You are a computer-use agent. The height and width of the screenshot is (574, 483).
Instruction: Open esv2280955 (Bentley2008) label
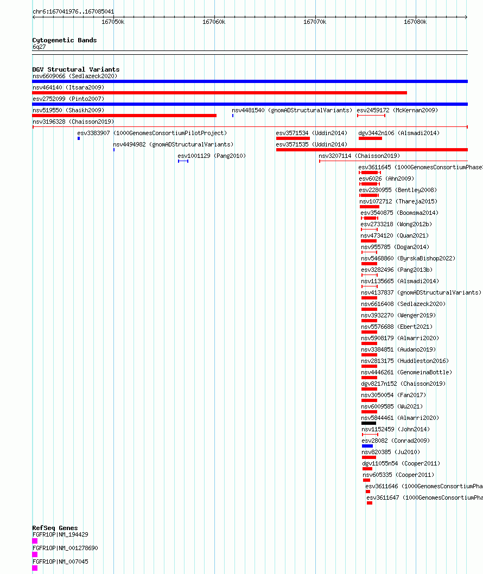(398, 190)
